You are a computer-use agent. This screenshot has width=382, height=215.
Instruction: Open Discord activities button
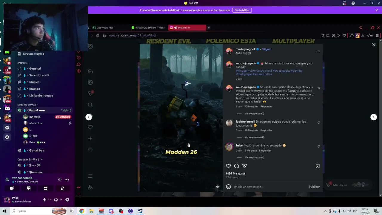pyautogui.click(x=46, y=188)
